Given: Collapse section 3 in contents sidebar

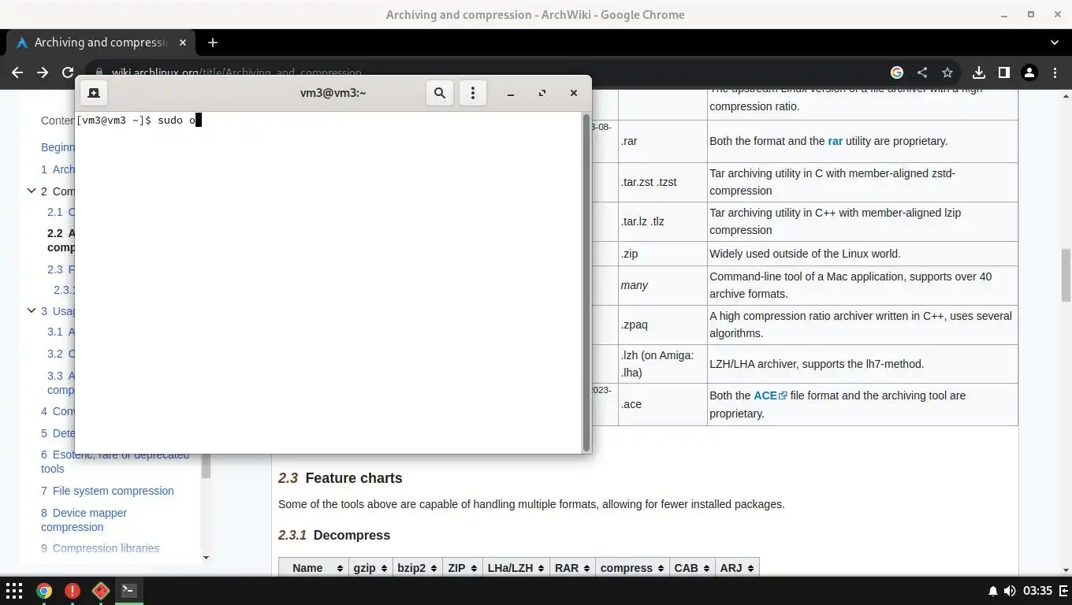Looking at the screenshot, I should 32,310.
